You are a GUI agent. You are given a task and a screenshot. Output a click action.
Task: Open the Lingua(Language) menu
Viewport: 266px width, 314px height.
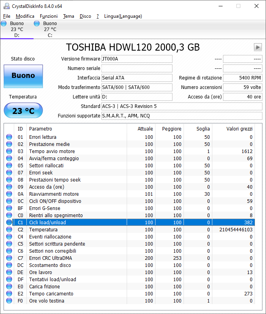click(123, 16)
